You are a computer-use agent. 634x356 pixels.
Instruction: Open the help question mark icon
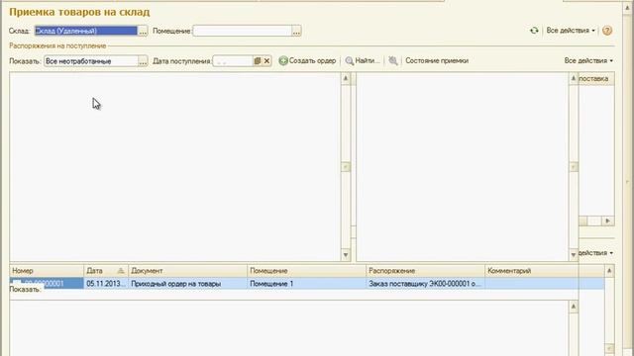(x=607, y=31)
